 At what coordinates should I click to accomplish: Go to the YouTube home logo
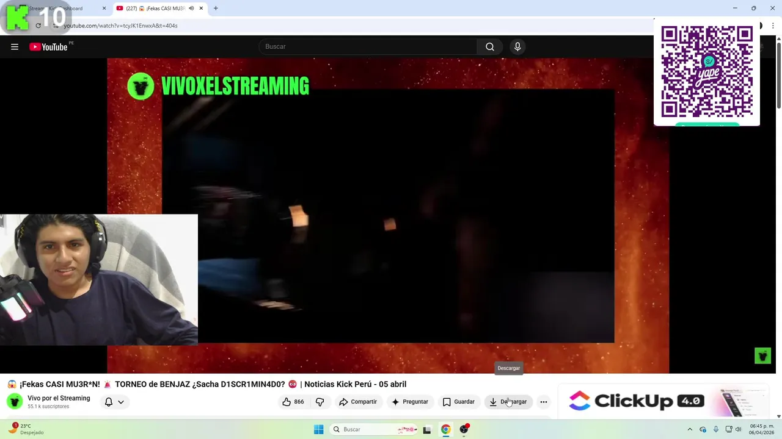[48, 47]
